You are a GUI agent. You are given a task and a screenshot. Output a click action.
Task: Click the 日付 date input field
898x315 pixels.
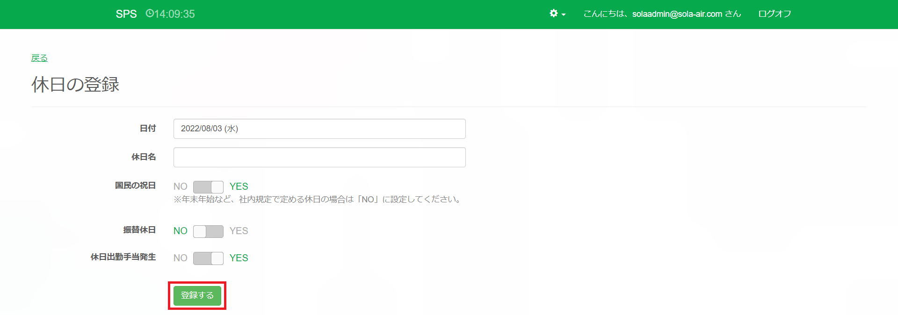[319, 129]
